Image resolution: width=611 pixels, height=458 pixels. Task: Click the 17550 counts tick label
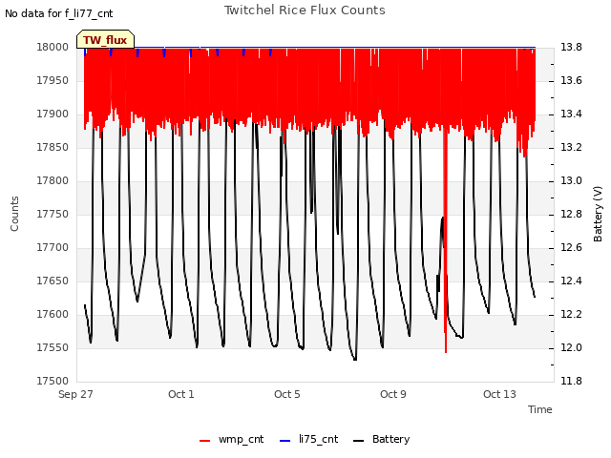tap(53, 347)
